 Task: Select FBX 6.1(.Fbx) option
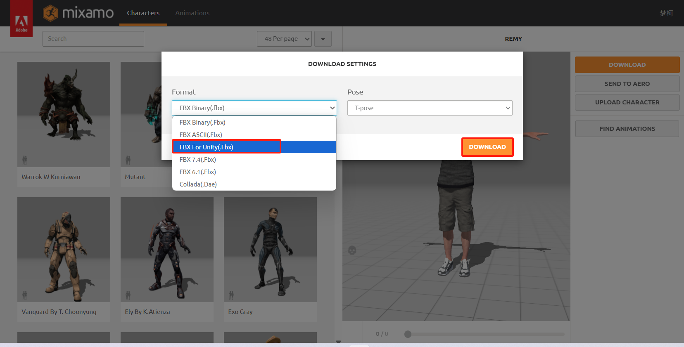pos(254,172)
